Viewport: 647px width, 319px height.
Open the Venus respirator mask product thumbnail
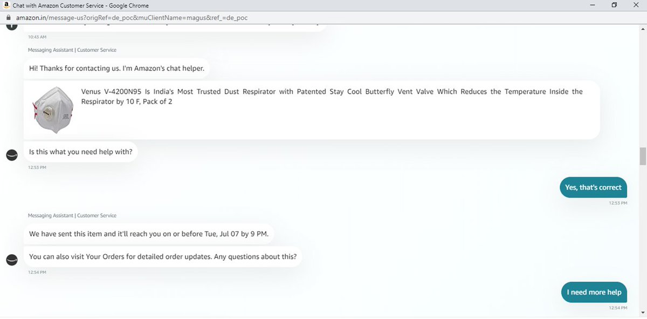coord(52,110)
